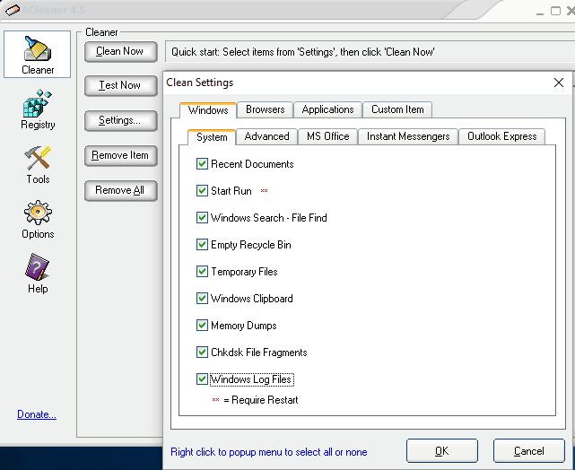575x470 pixels.
Task: Maximize the ACleaner window
Action: [x=555, y=11]
